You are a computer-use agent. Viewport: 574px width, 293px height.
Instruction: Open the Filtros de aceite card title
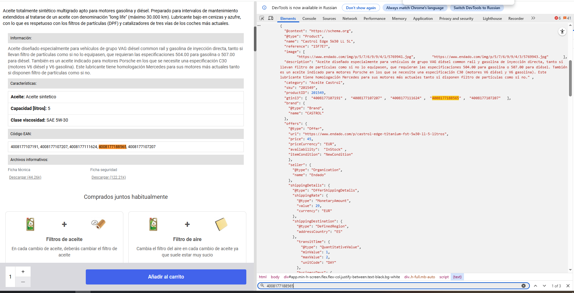click(x=64, y=239)
